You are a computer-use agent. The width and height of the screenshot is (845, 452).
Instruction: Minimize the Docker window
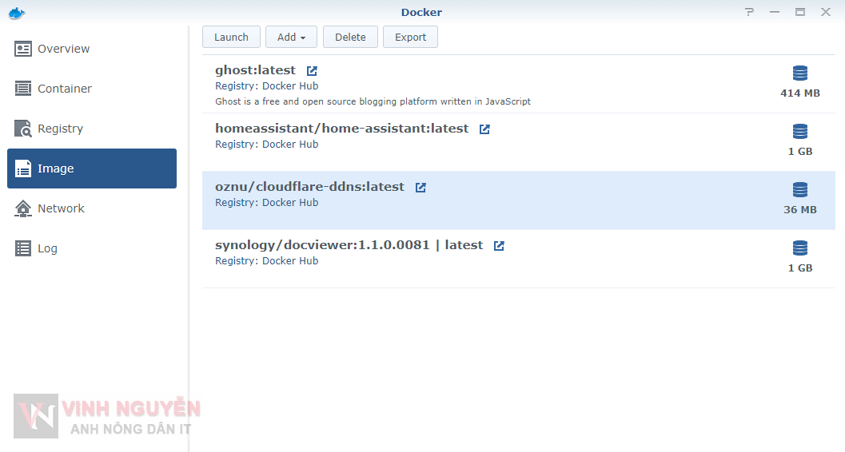pyautogui.click(x=775, y=12)
